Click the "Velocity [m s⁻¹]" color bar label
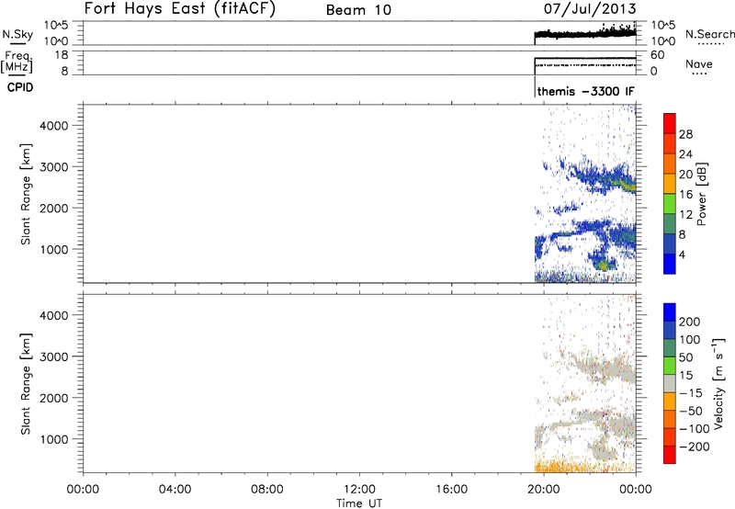 point(719,383)
